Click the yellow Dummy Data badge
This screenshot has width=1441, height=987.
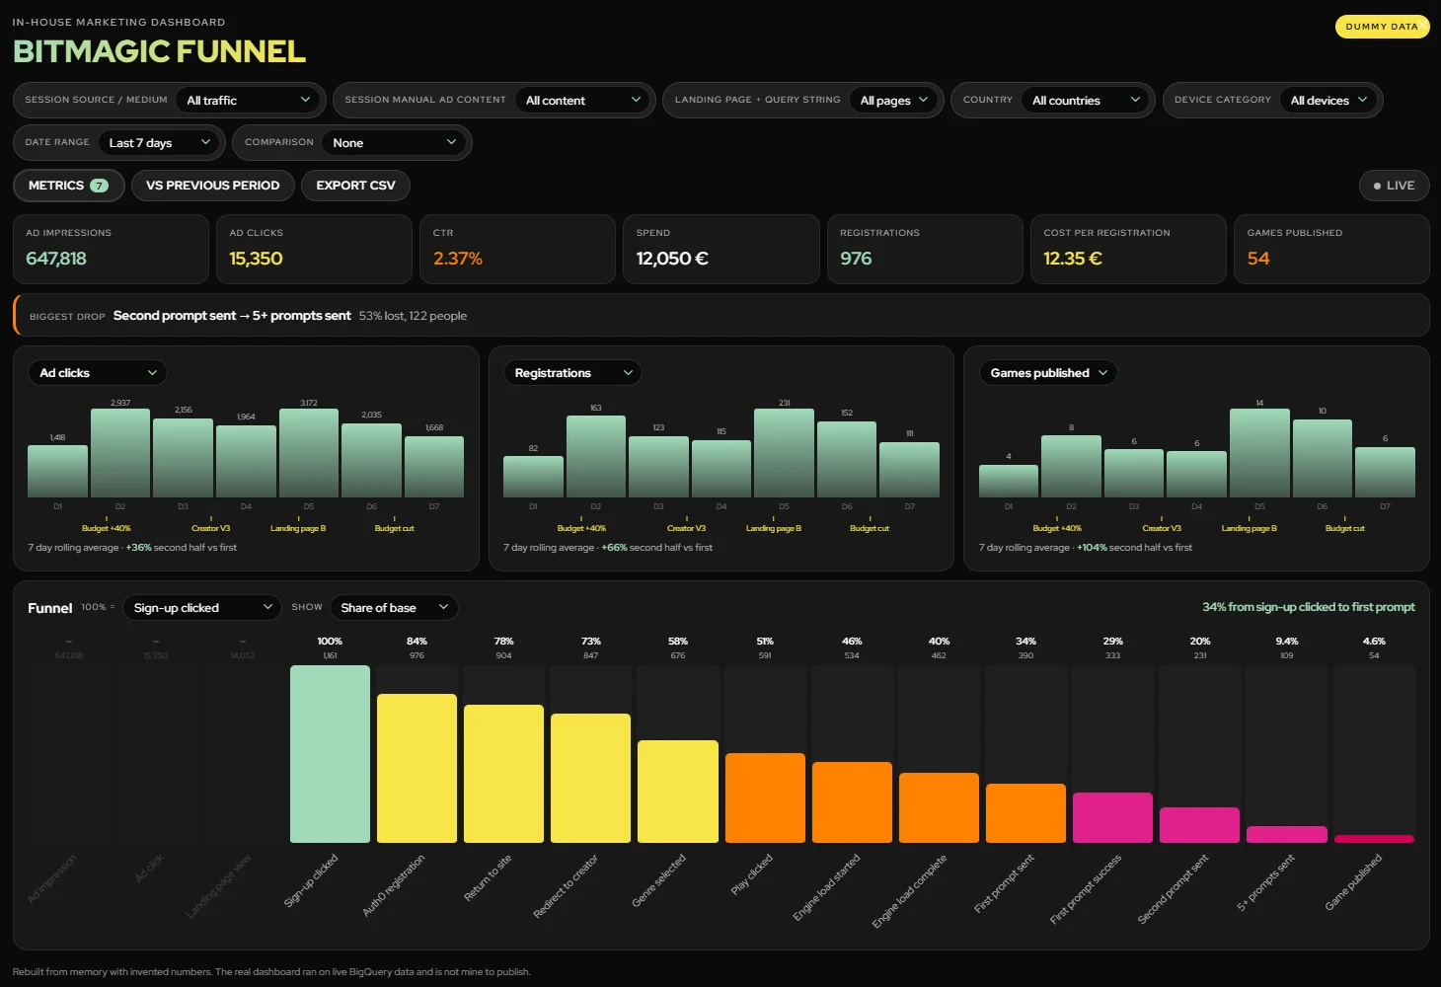[x=1382, y=27]
